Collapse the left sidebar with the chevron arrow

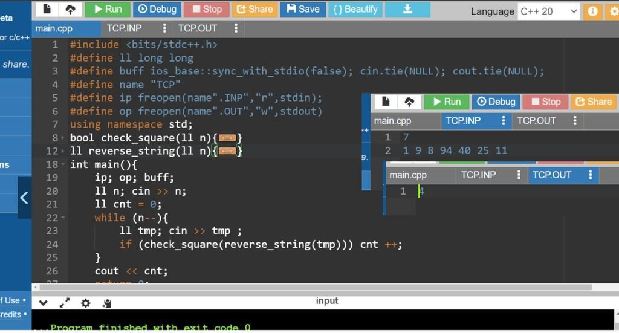point(24,198)
